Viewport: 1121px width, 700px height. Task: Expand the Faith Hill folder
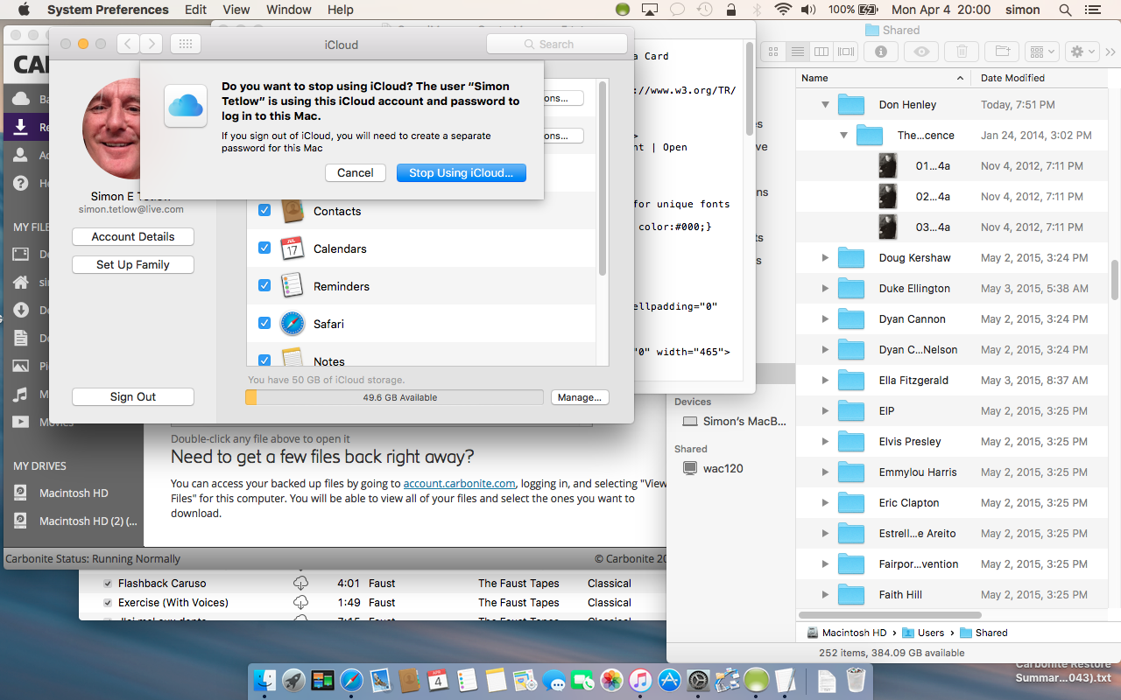tap(825, 595)
